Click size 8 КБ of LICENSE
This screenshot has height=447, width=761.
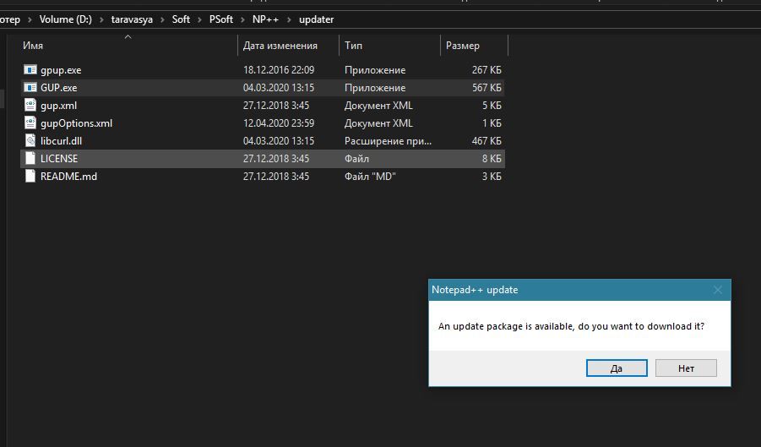point(492,159)
